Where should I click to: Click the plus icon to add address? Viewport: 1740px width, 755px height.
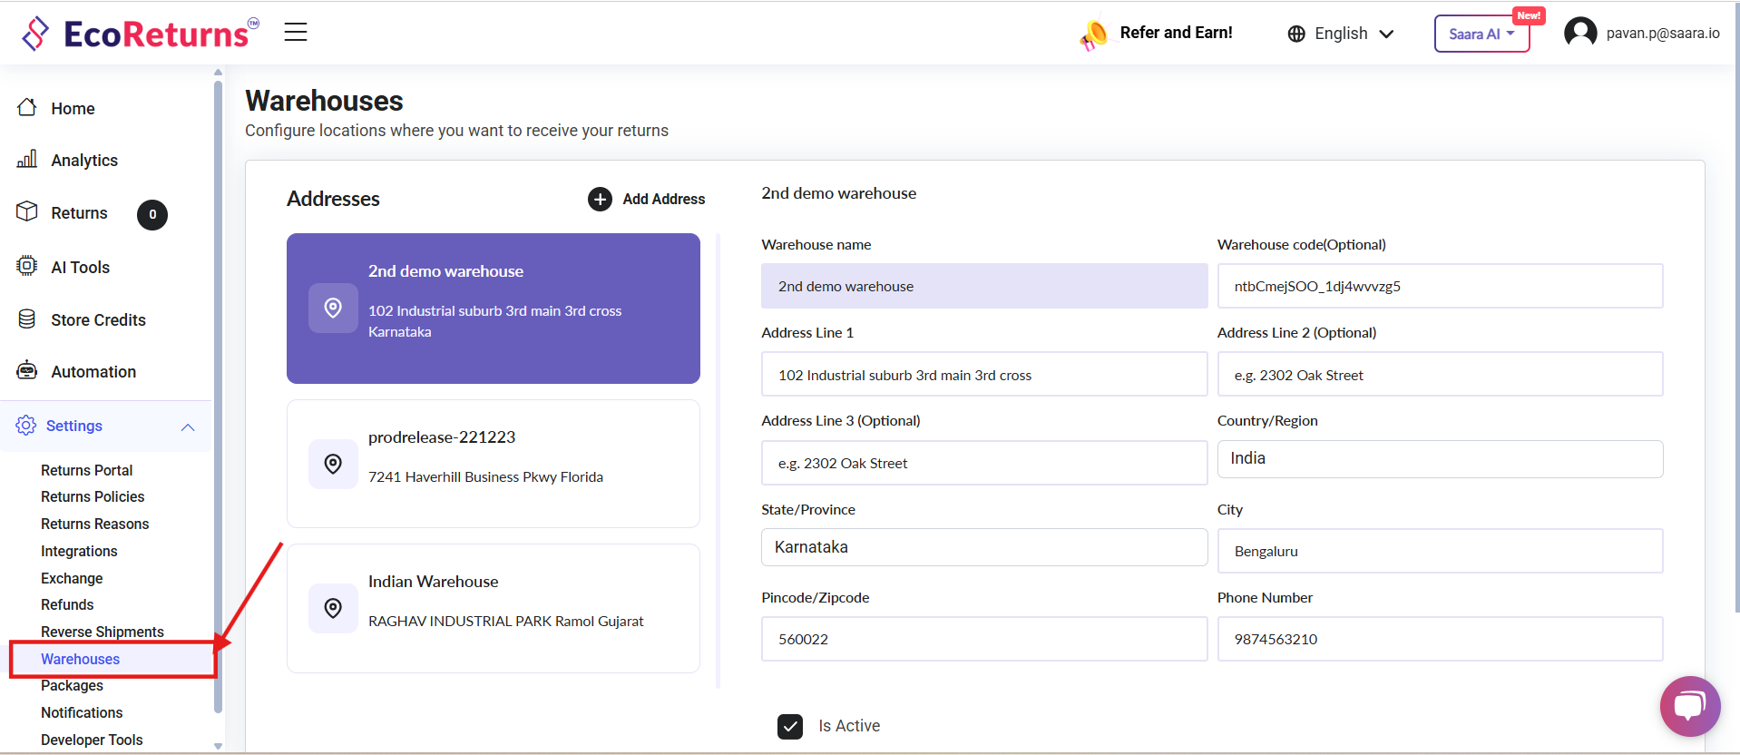tap(600, 200)
